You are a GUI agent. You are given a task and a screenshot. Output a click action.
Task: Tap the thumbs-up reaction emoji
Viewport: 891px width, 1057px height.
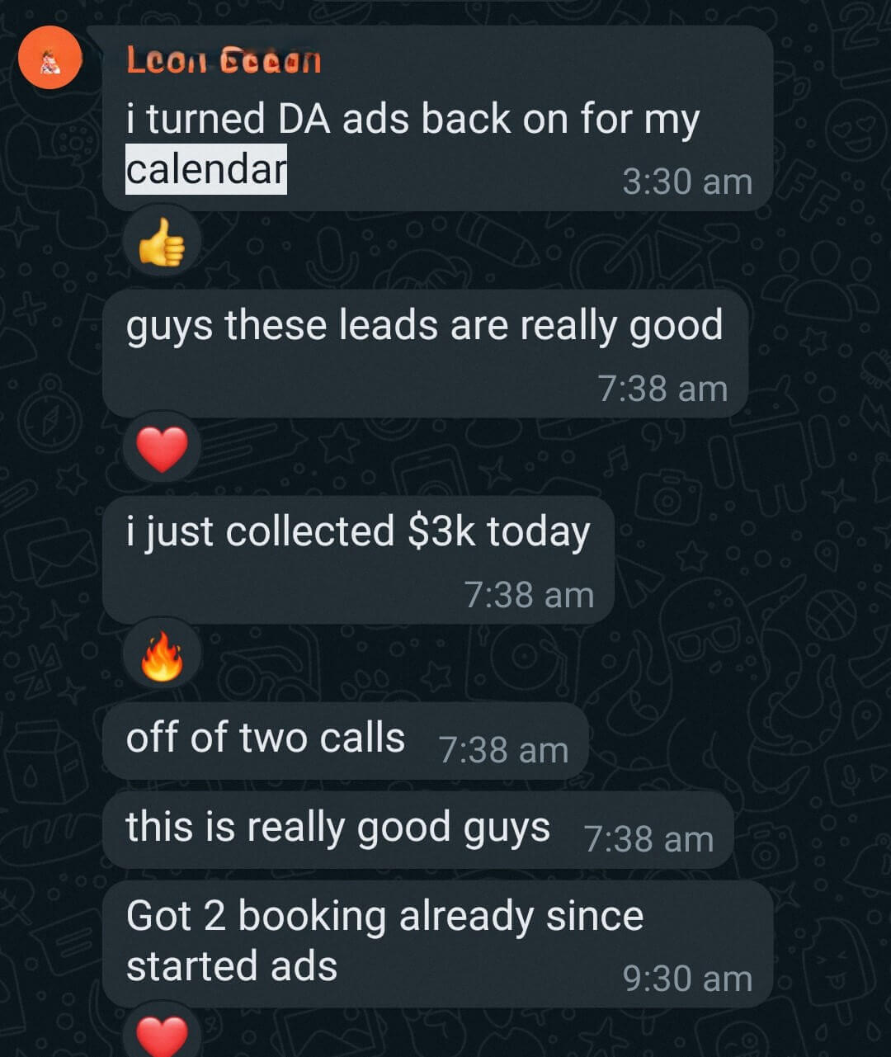(x=162, y=243)
